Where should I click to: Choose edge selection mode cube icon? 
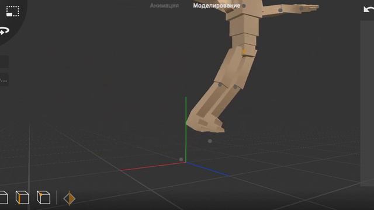click(x=22, y=197)
